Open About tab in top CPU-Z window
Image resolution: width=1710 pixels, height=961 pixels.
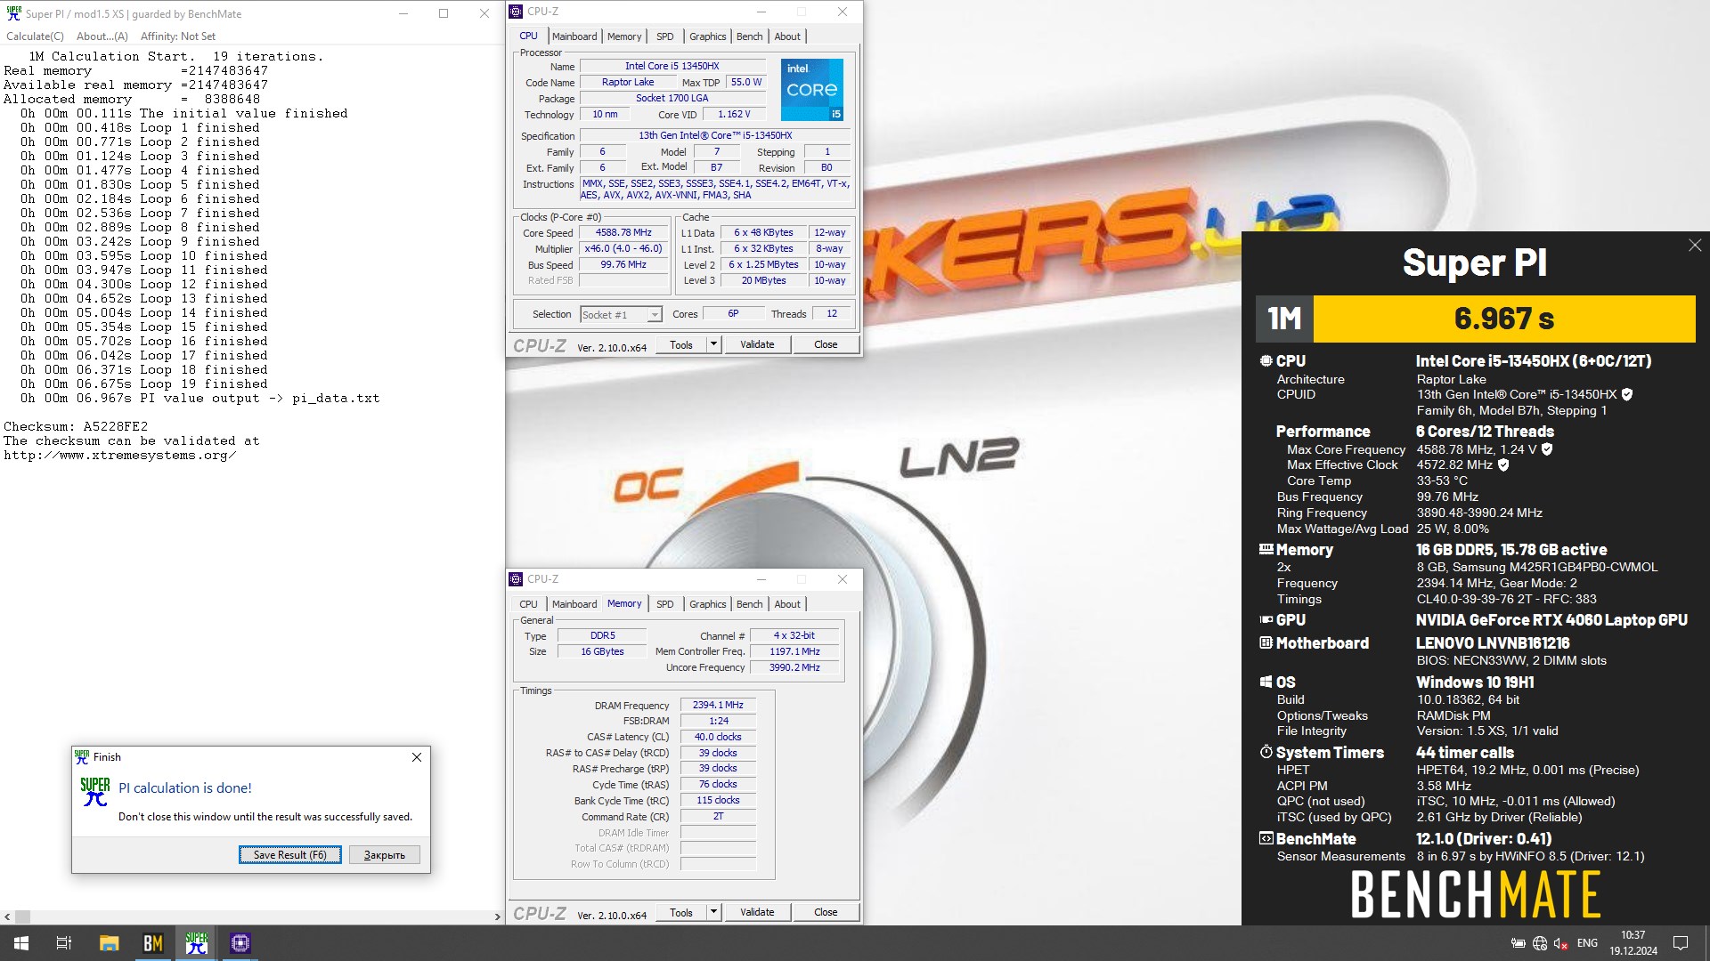click(x=787, y=36)
